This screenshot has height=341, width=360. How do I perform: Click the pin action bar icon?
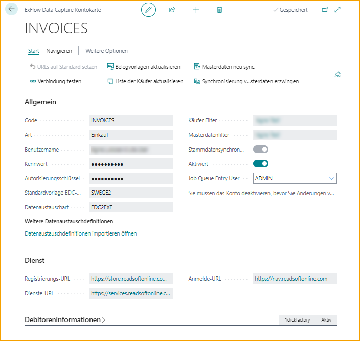337,75
